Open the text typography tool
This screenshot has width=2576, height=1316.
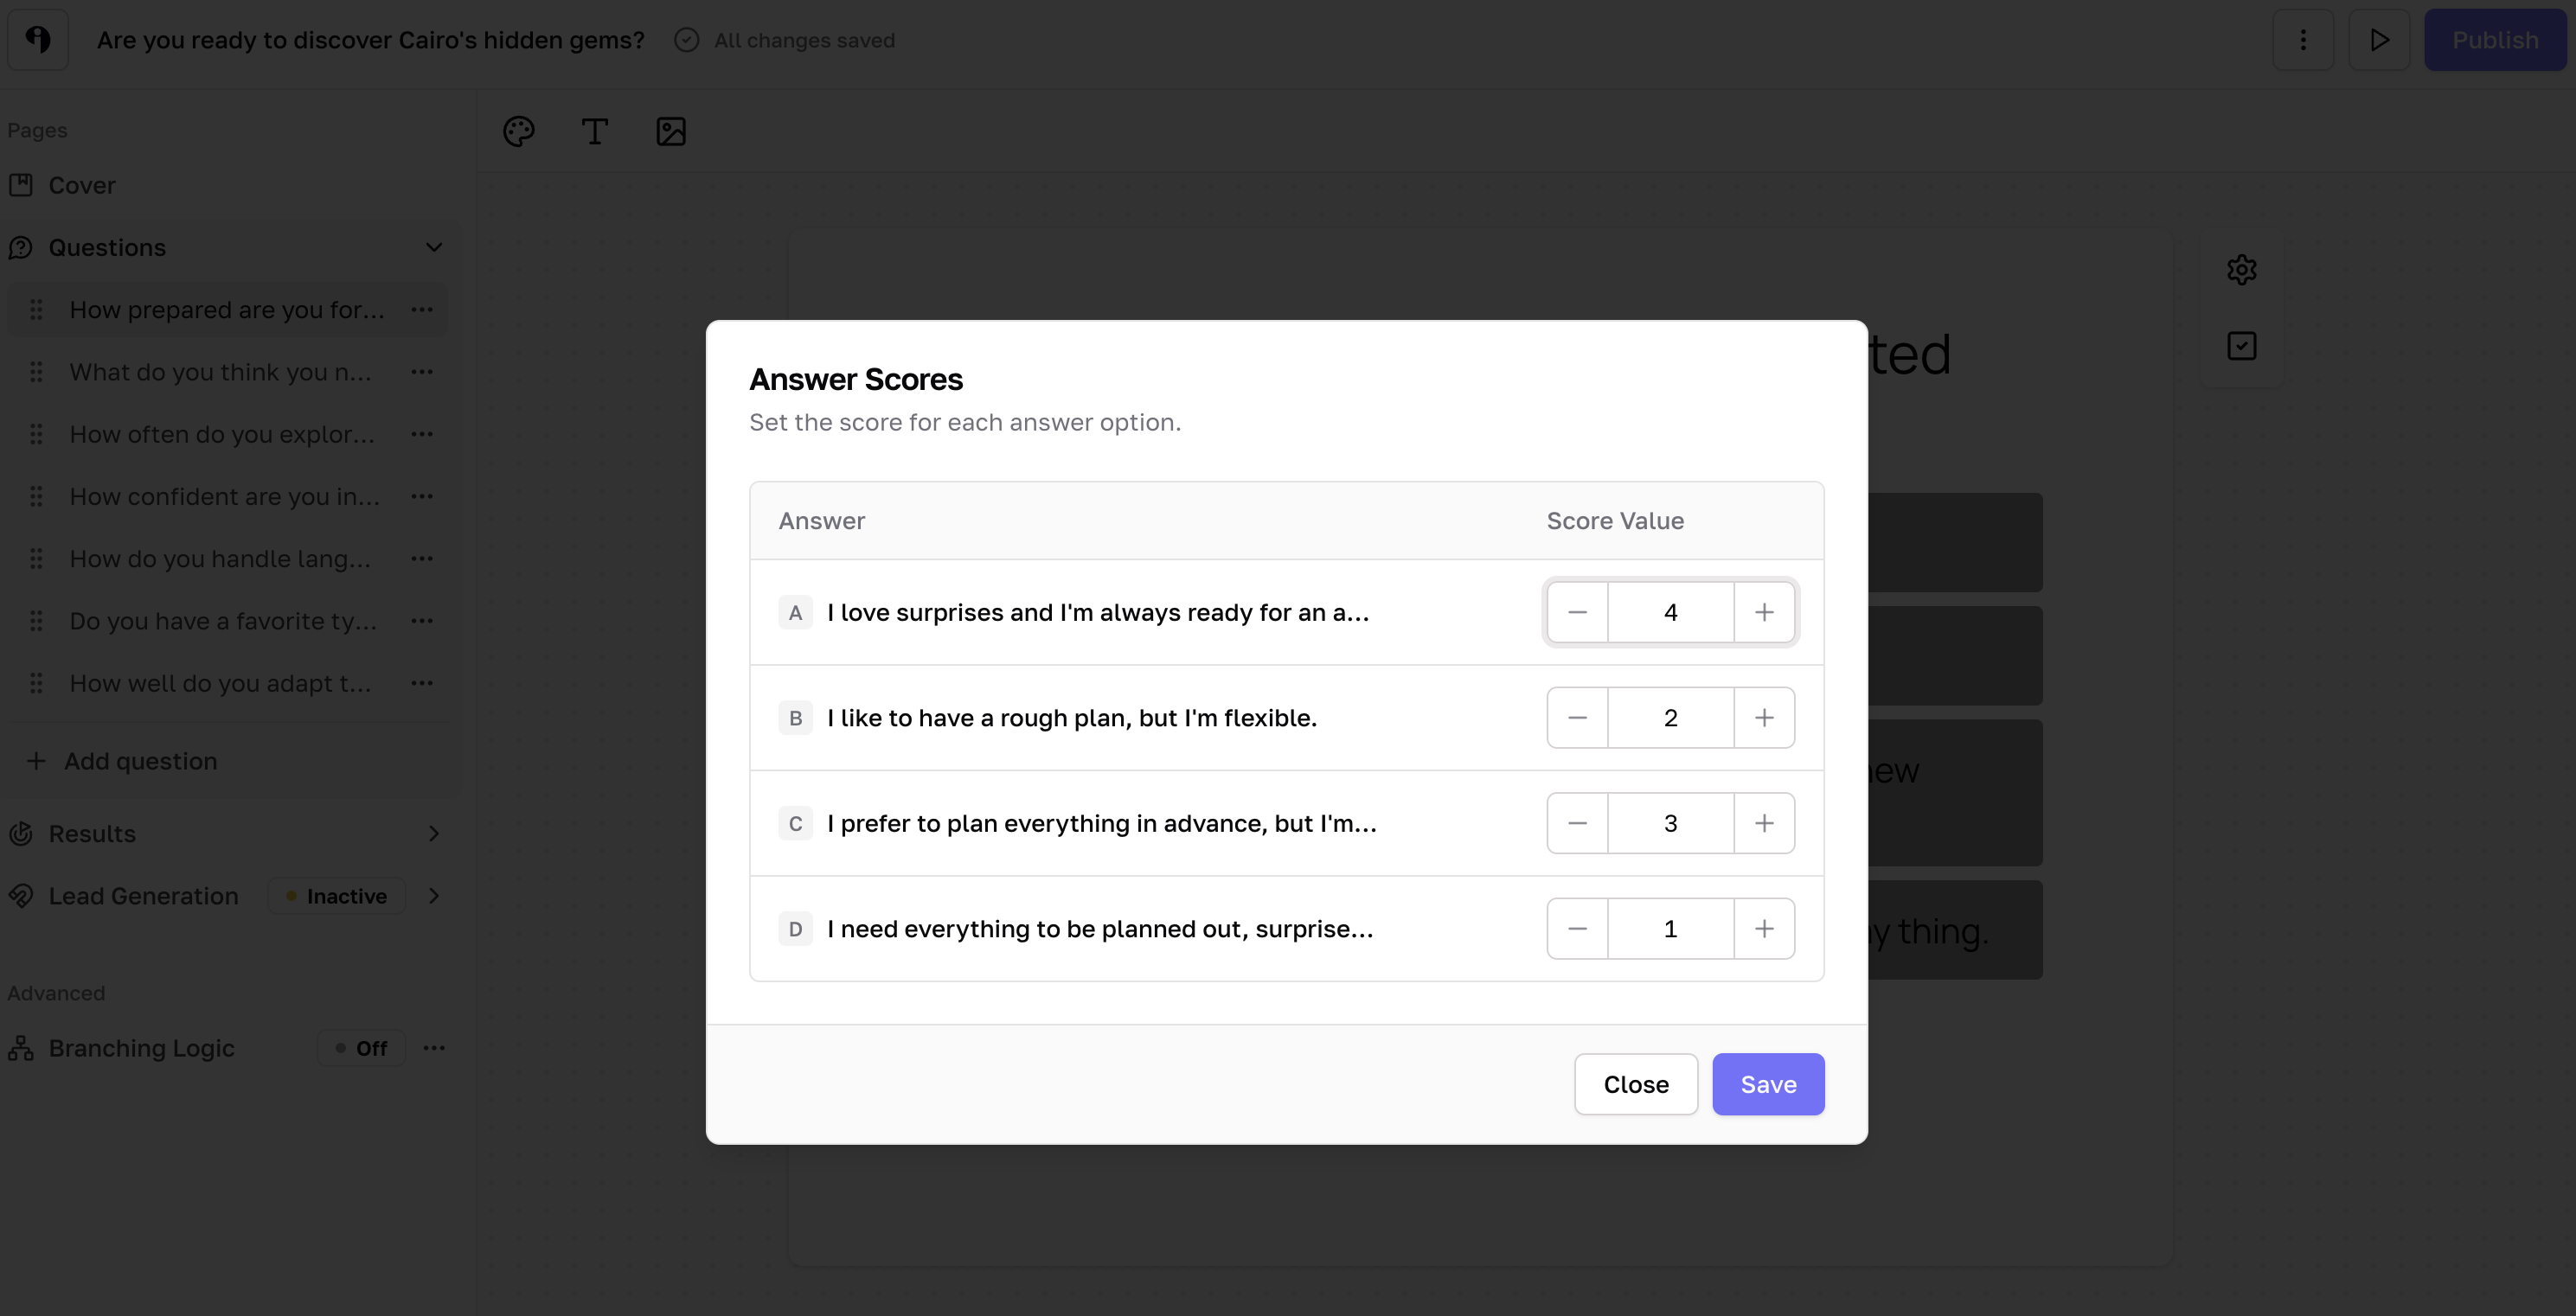click(x=594, y=131)
